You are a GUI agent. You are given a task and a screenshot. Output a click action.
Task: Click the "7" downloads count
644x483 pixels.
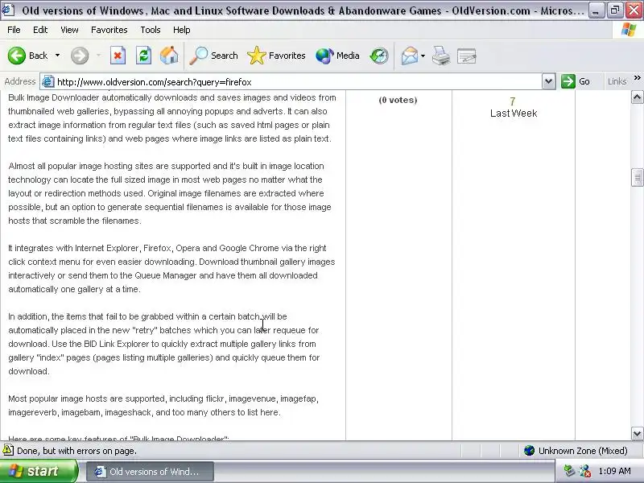513,101
